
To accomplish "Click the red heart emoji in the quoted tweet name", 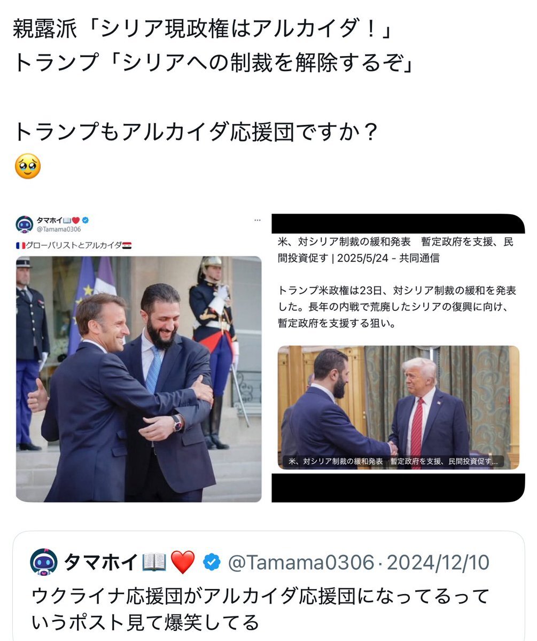I will point(183,562).
